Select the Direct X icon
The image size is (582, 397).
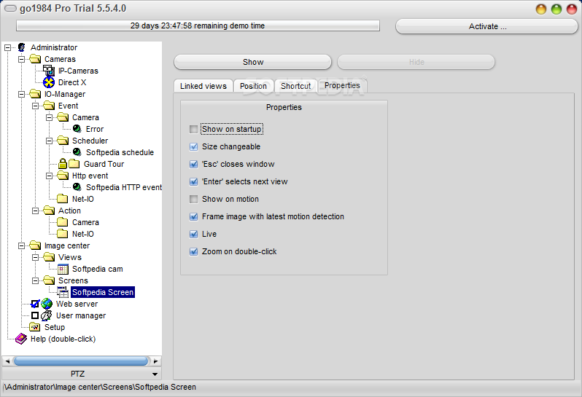49,82
